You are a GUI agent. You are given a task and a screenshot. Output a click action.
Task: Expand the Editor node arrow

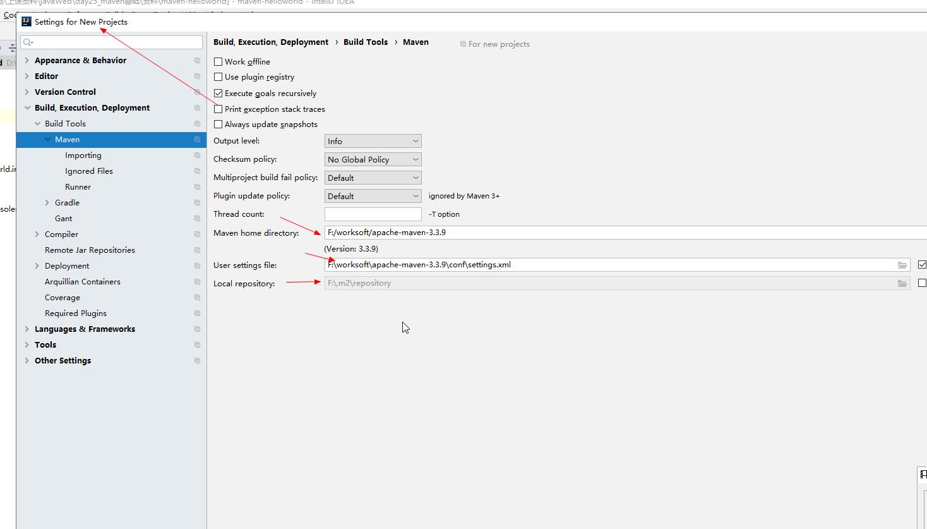click(x=27, y=76)
